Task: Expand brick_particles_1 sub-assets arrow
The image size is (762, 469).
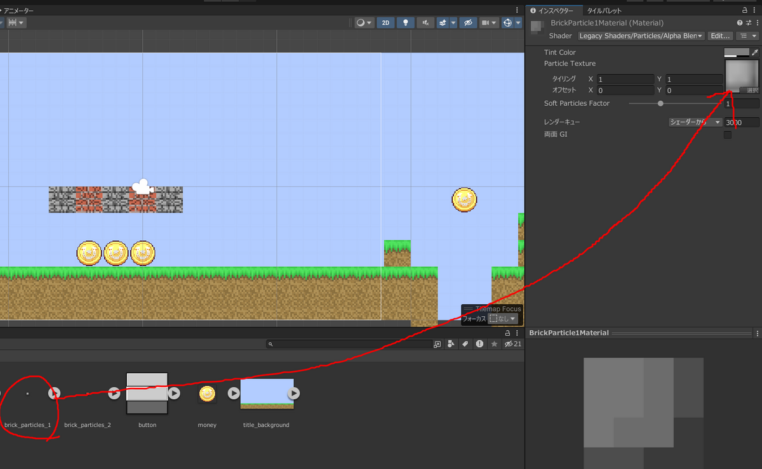Action: [x=55, y=394]
